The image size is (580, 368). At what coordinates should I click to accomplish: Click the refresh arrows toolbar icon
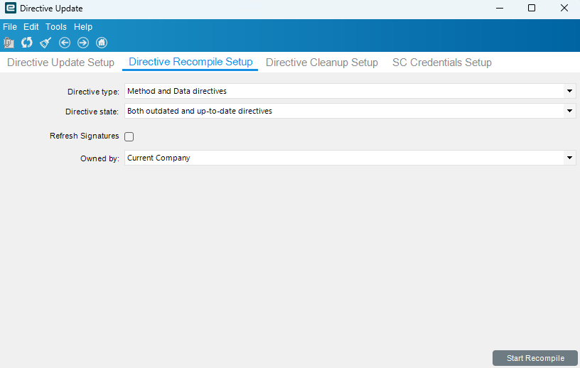(x=26, y=43)
